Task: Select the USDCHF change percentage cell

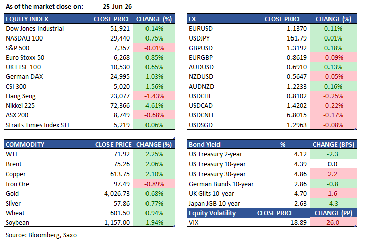Action: point(333,96)
